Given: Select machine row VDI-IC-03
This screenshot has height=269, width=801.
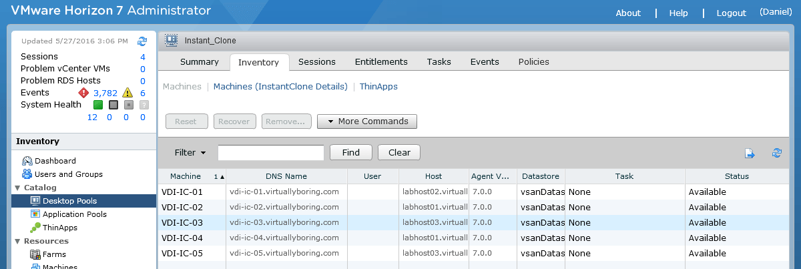Looking at the screenshot, I should (x=473, y=222).
